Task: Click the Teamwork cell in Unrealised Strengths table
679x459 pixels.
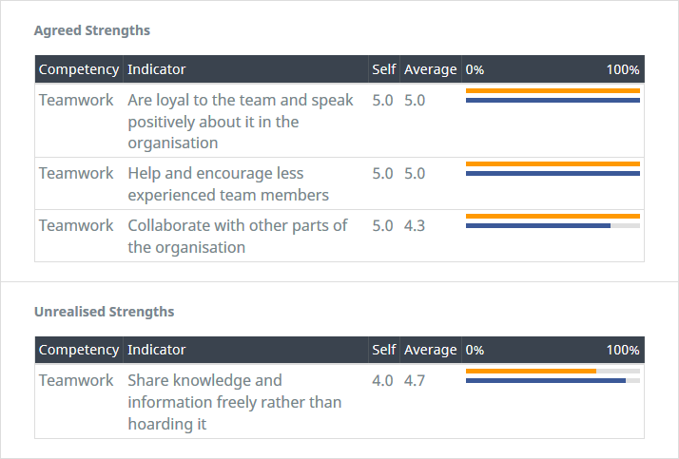Action: click(76, 380)
